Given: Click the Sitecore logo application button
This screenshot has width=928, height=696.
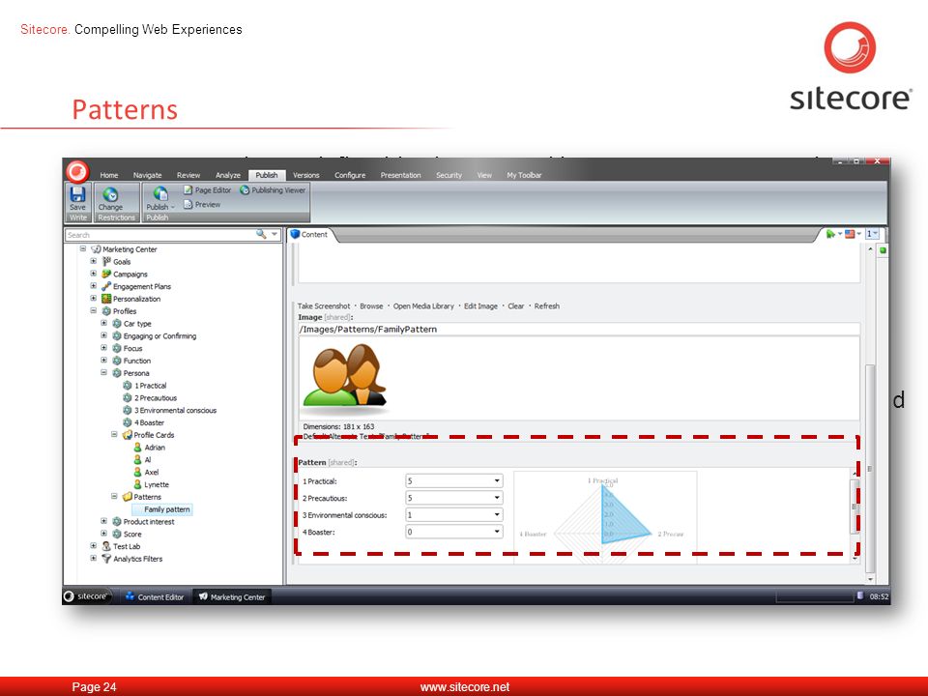Looking at the screenshot, I should 77,172.
